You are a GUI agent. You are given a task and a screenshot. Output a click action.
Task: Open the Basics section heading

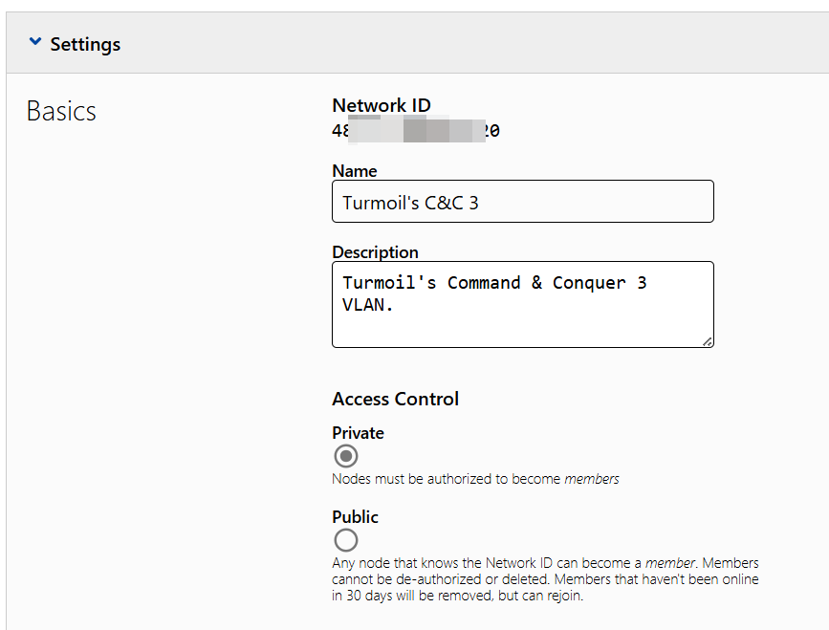(60, 111)
